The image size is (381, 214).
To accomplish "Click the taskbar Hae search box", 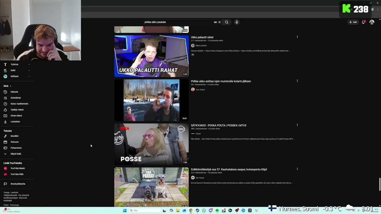I will click(x=145, y=210).
